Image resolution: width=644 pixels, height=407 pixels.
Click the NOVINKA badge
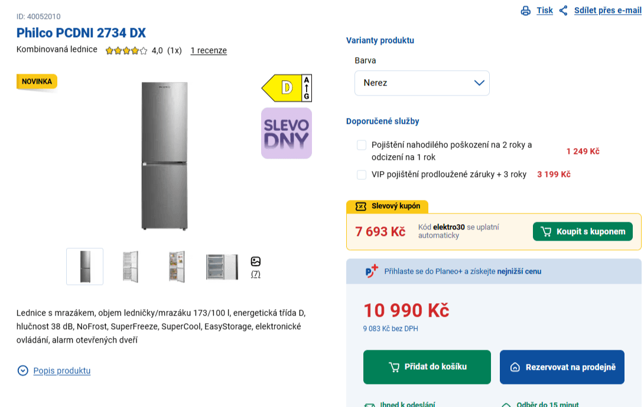point(37,81)
